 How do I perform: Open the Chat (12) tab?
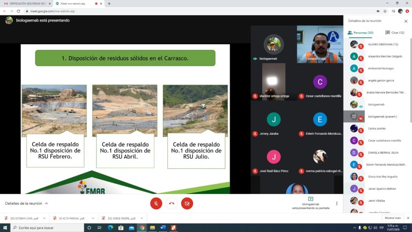pyautogui.click(x=395, y=33)
